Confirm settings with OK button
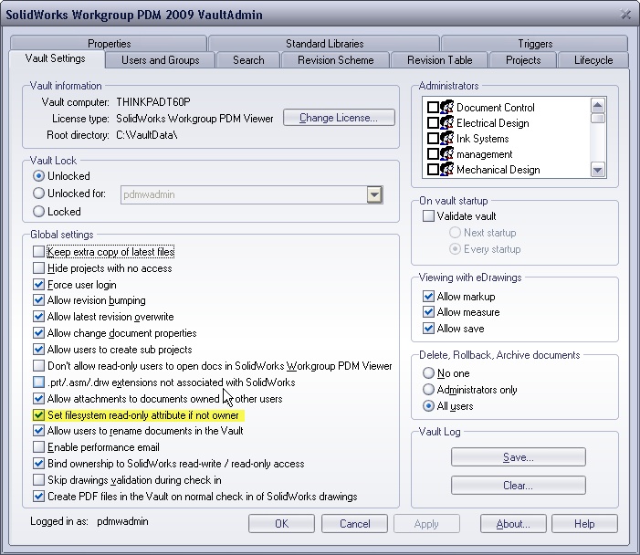The width and height of the screenshot is (640, 555). pos(281,524)
